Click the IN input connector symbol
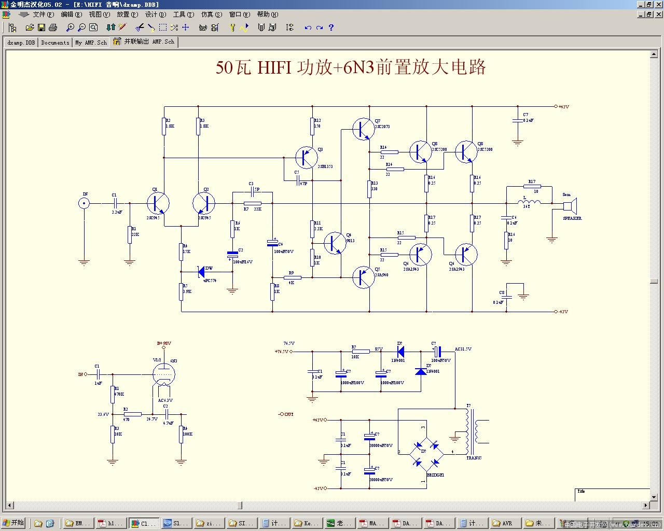The image size is (664, 531). point(84,203)
